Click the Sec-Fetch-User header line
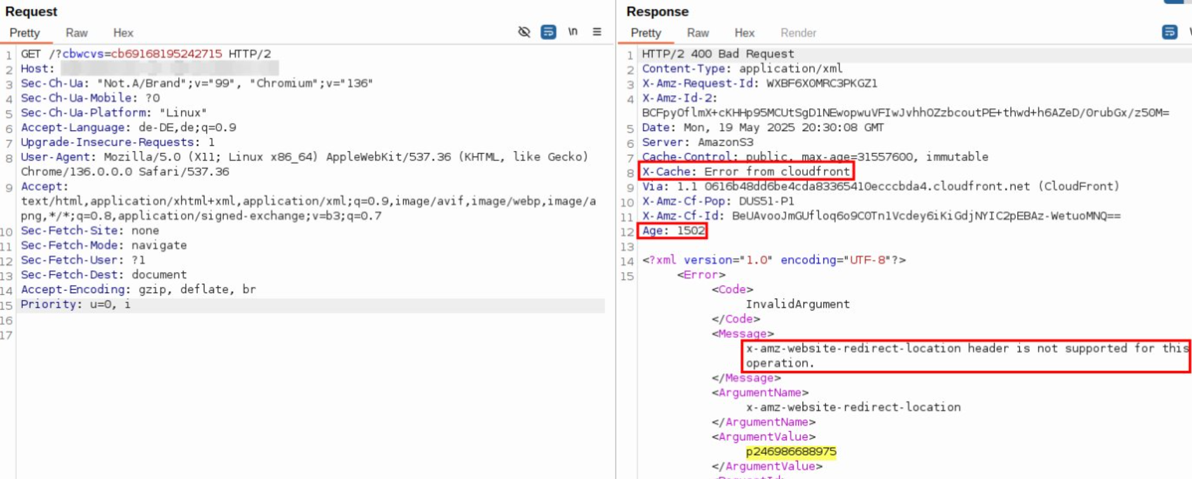Screen dimensions: 1192x479 click(x=83, y=260)
